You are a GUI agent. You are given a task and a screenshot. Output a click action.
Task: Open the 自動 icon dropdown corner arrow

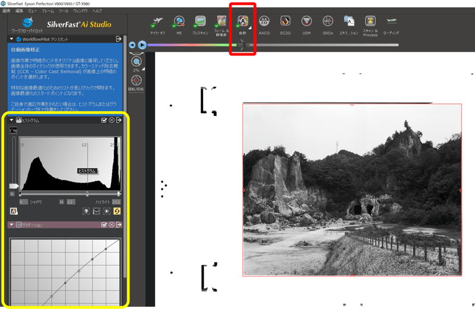coord(250,28)
